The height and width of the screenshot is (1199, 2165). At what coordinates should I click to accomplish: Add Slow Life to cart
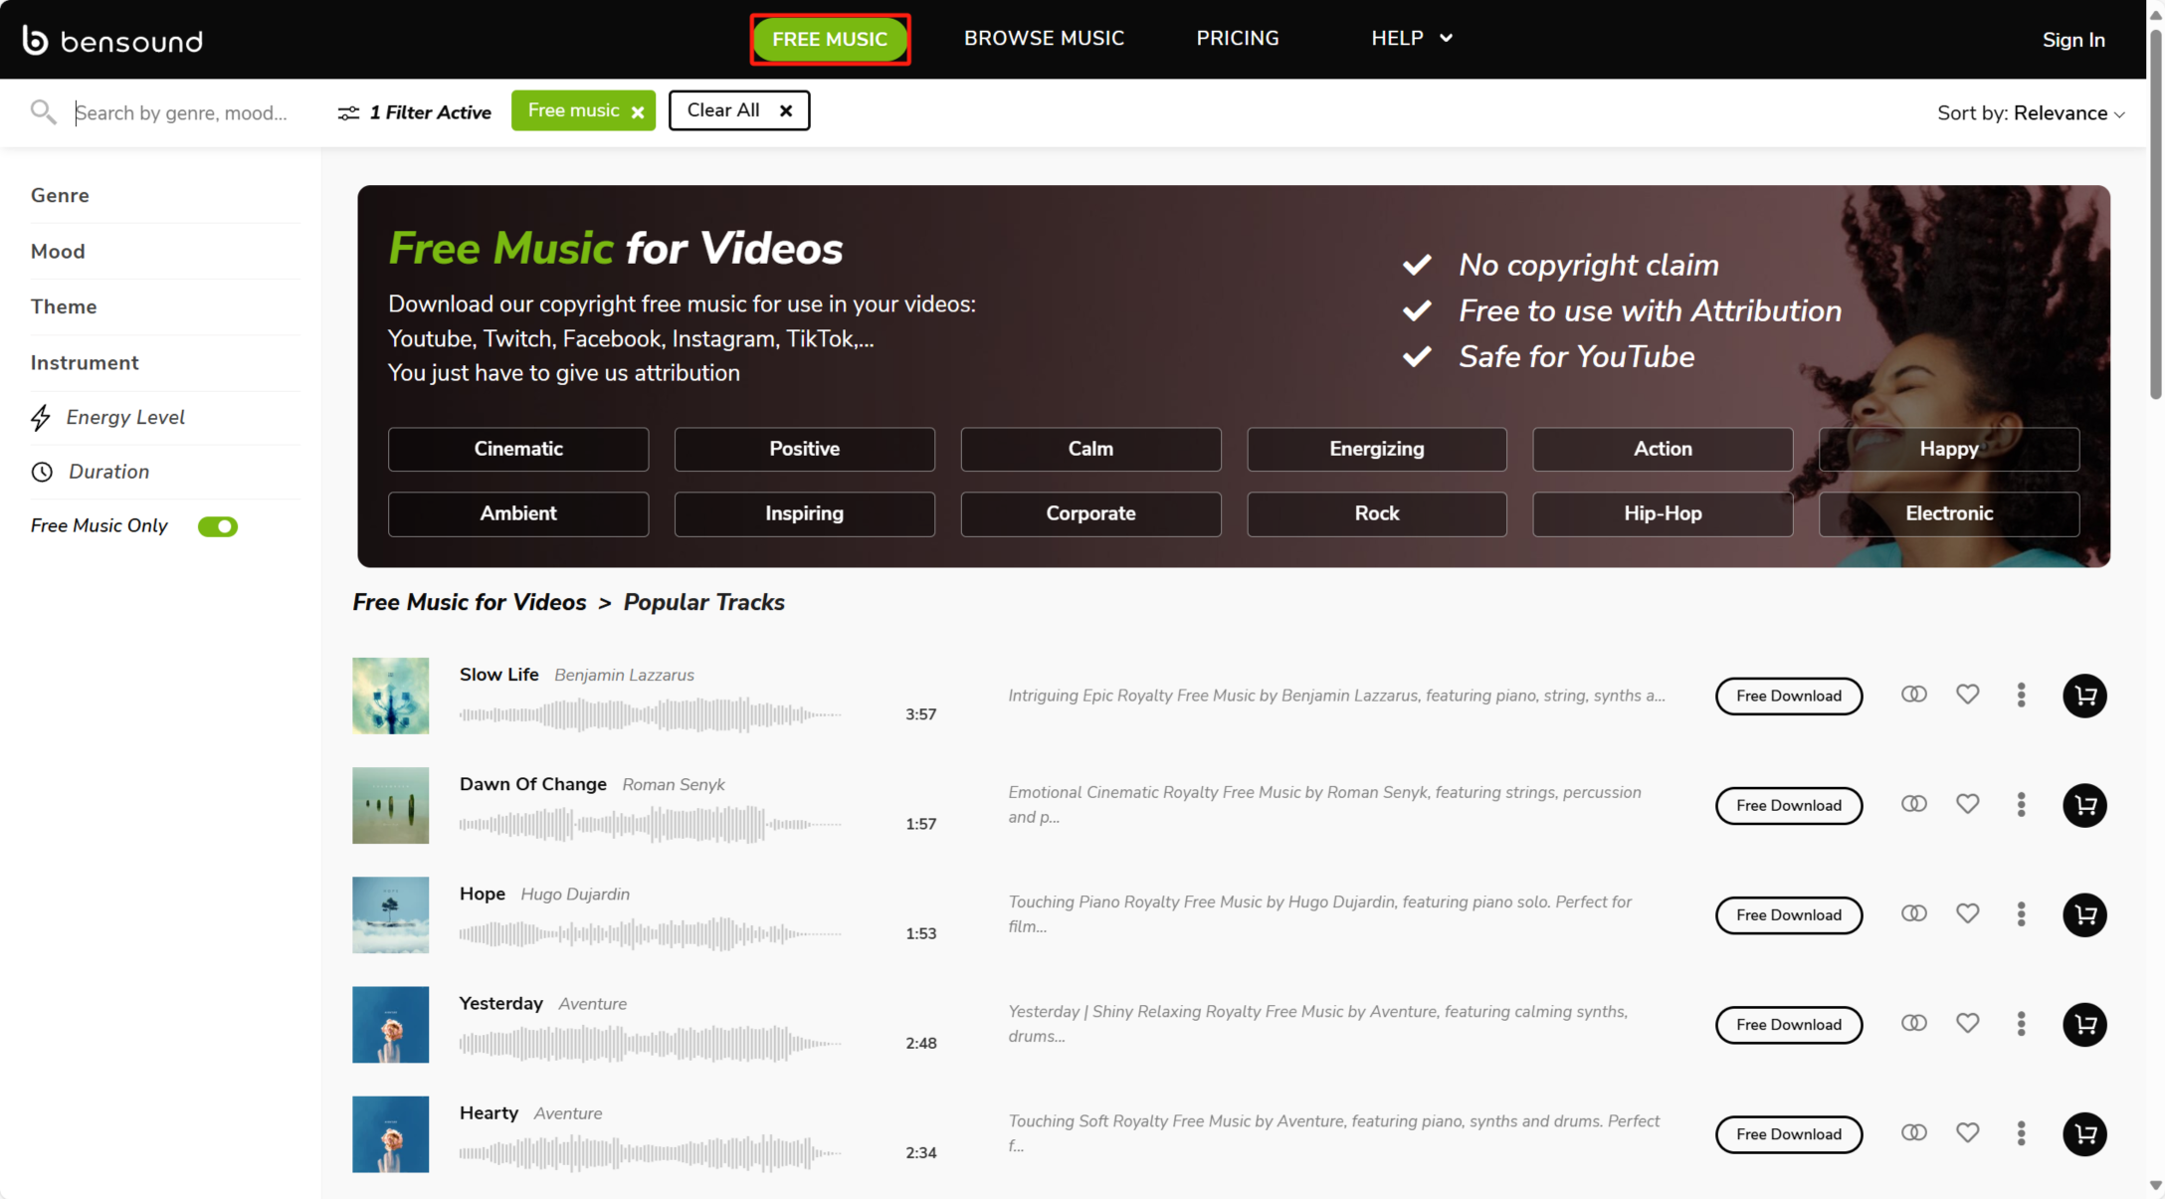(2084, 696)
